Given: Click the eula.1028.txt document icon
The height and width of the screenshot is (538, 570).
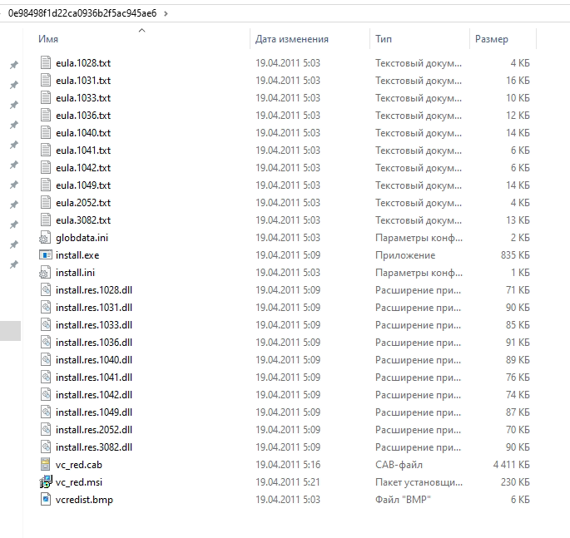Looking at the screenshot, I should click(x=46, y=63).
